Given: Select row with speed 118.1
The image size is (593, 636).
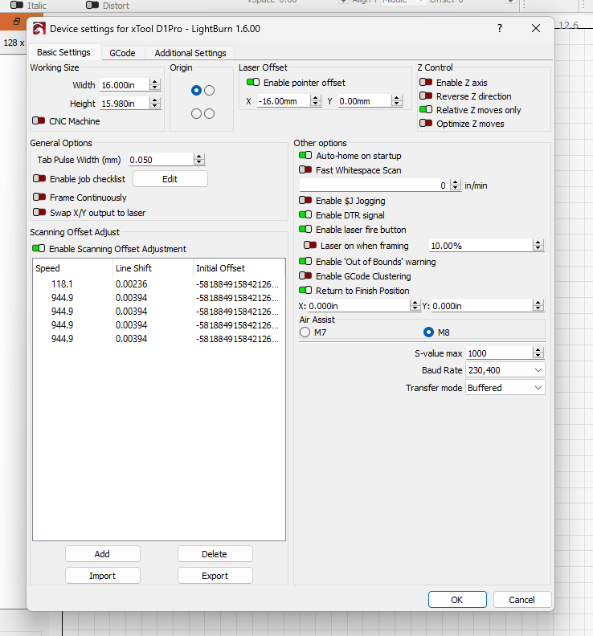Looking at the screenshot, I should [x=159, y=284].
